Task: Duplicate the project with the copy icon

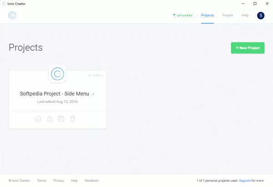Action: click(61, 119)
